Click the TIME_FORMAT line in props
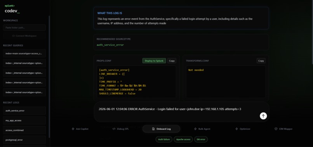Screen dimensions: 313x147 pyautogui.click(x=123, y=86)
